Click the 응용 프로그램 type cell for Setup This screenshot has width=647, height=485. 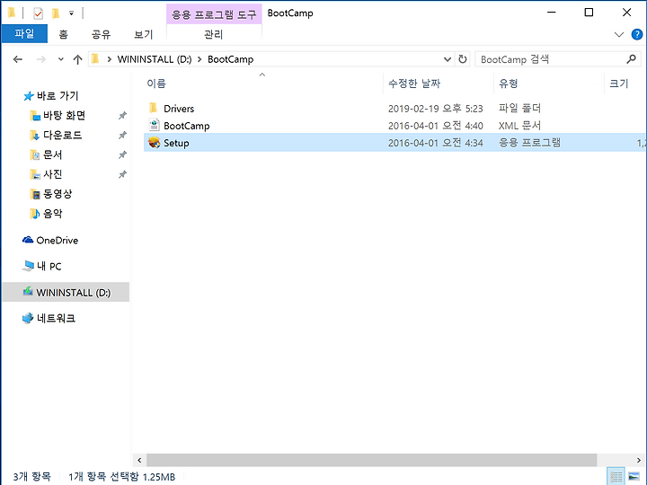click(529, 143)
